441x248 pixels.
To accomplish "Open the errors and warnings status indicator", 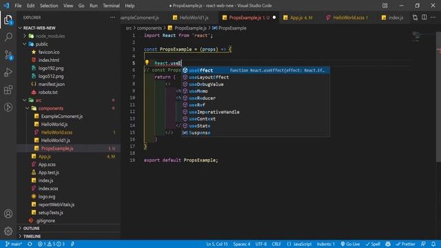I will pyautogui.click(x=51, y=244).
